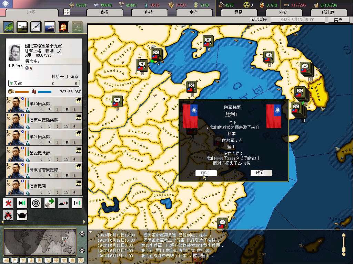Select the warship naval map filter icon
Viewport: 353px width, 264px height.
coord(50,27)
